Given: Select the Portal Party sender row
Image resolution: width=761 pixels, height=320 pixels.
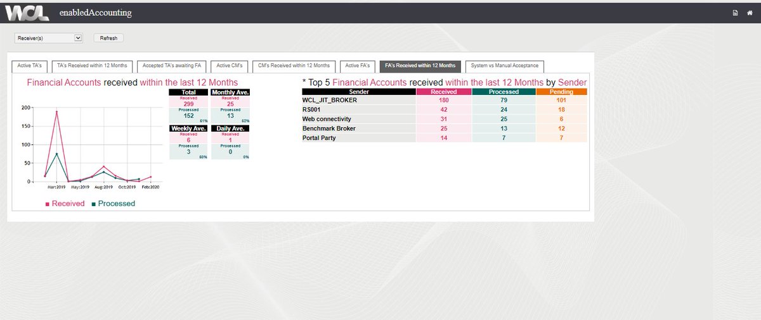Looking at the screenshot, I should 444,138.
